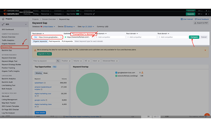The image size is (211, 127).
Task: Open the Intent filter dropdown
Action: [96, 61]
